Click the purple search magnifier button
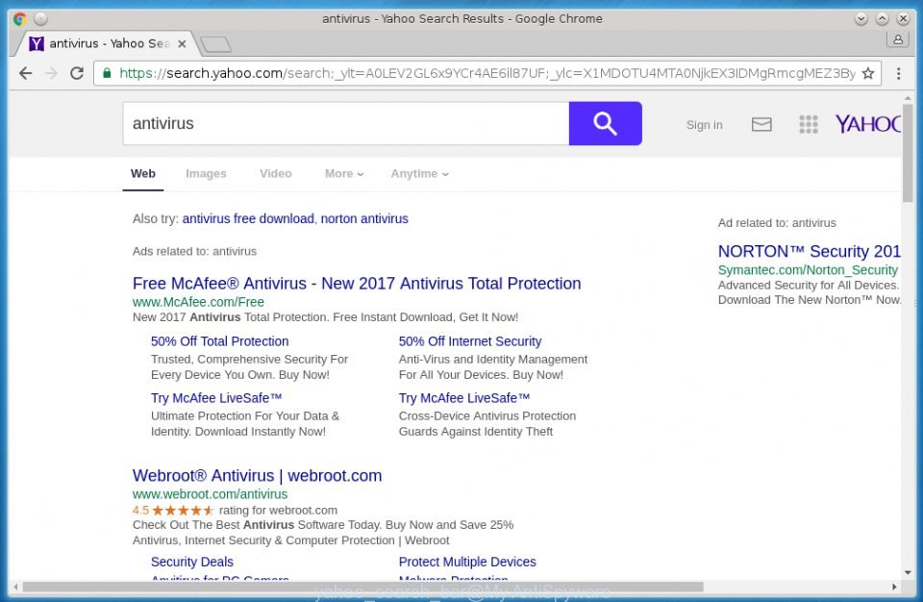The image size is (923, 602). (605, 123)
